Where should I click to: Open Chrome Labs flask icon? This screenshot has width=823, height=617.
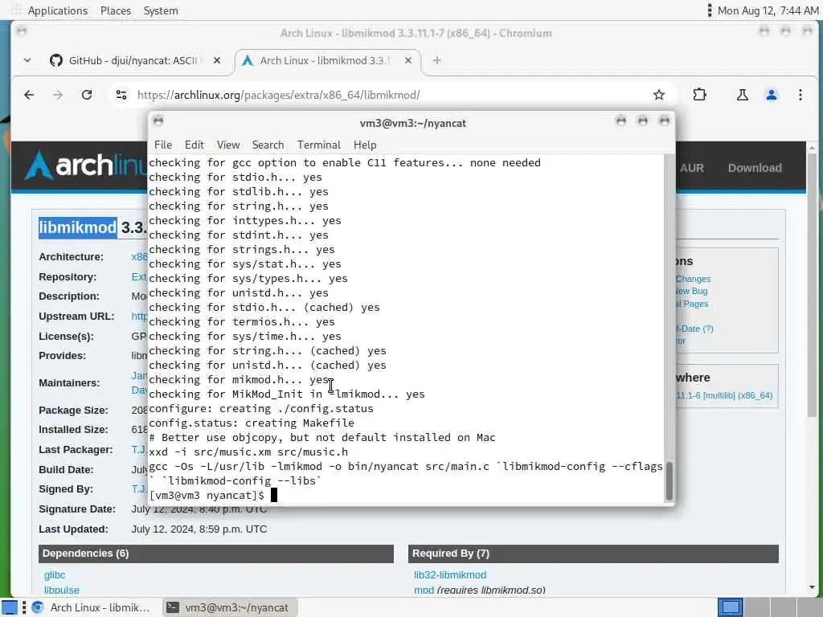pos(742,95)
